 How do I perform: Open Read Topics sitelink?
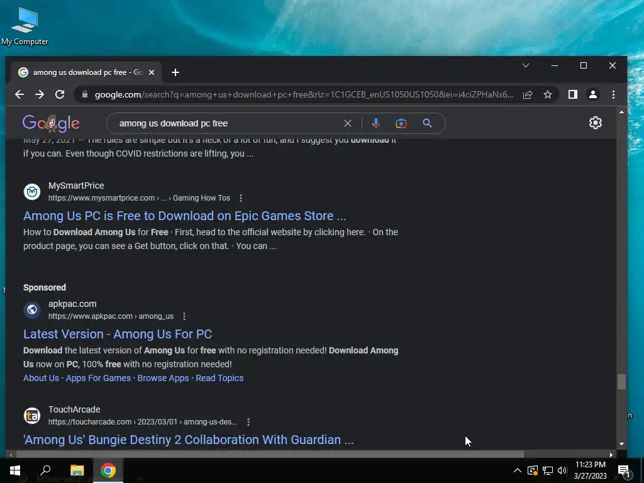point(219,378)
